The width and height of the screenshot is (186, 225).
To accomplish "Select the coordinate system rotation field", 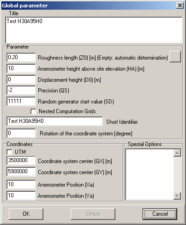I will 21,133.
